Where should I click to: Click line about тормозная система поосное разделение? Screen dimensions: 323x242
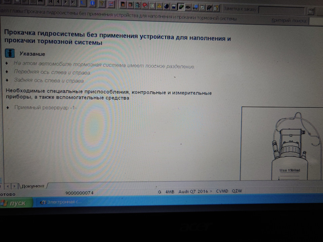click(104, 65)
